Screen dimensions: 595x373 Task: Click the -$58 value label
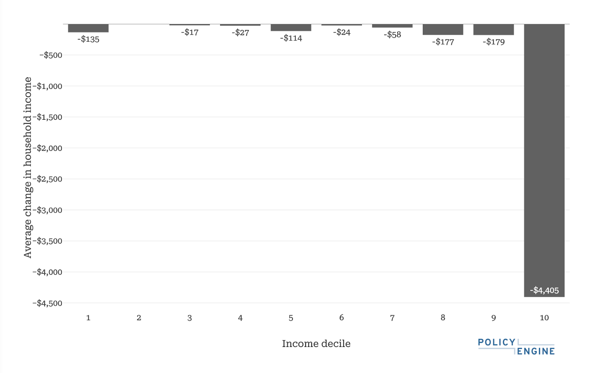(392, 35)
